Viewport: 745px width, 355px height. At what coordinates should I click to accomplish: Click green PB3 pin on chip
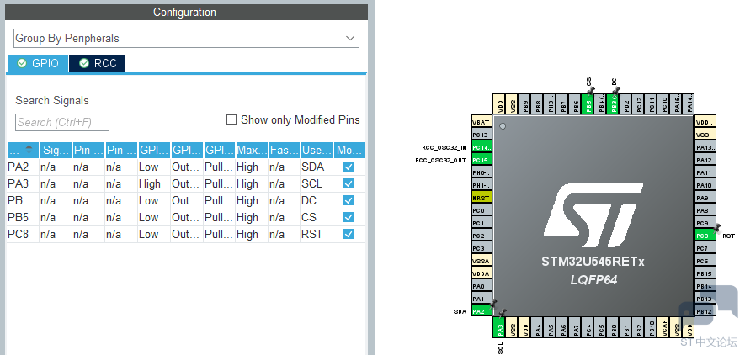[613, 103]
